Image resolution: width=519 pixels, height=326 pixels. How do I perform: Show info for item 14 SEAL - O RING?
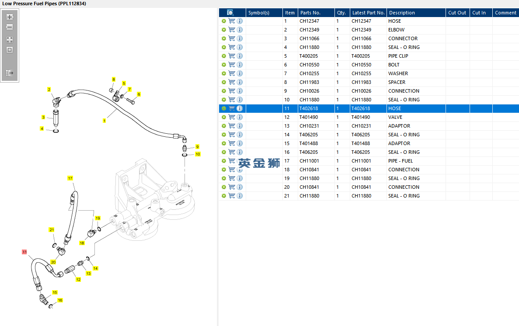[240, 135]
